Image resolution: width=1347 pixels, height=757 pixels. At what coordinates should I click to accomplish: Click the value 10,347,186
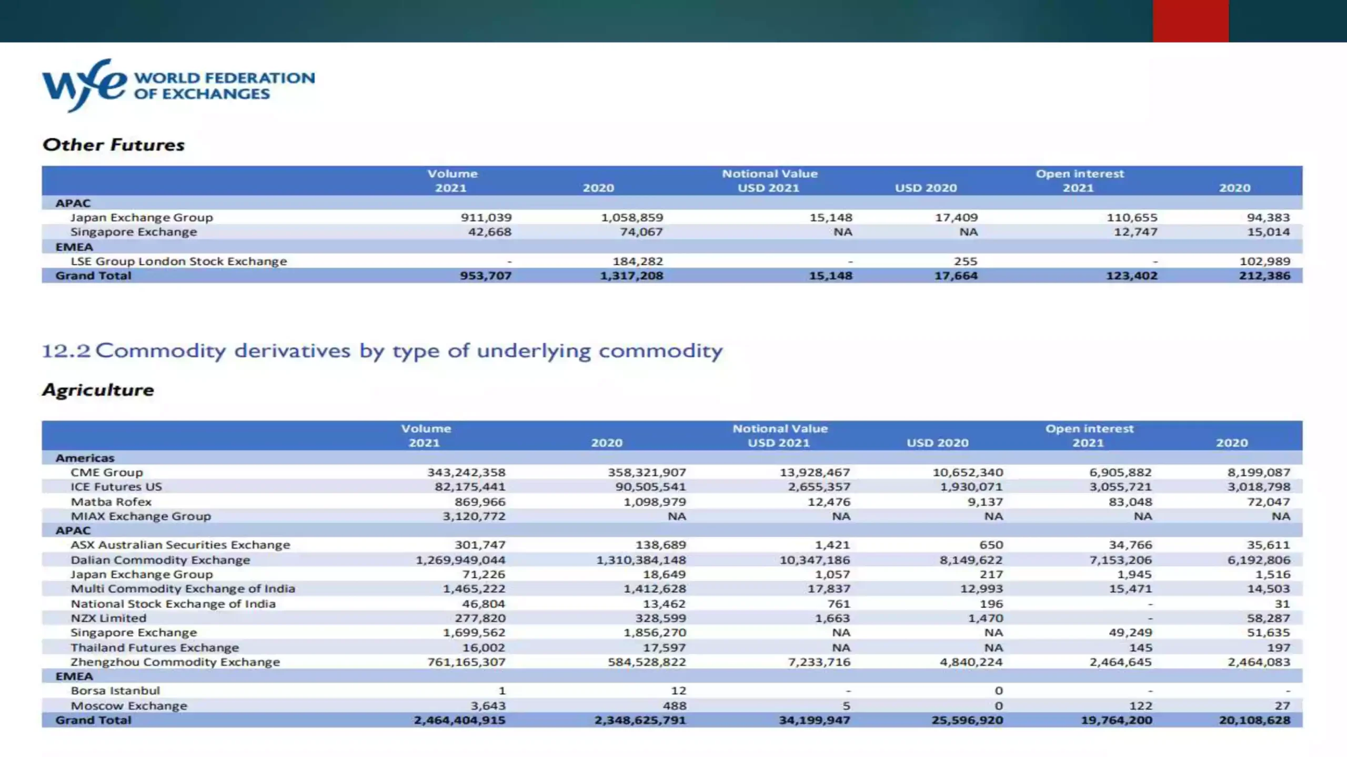(815, 560)
